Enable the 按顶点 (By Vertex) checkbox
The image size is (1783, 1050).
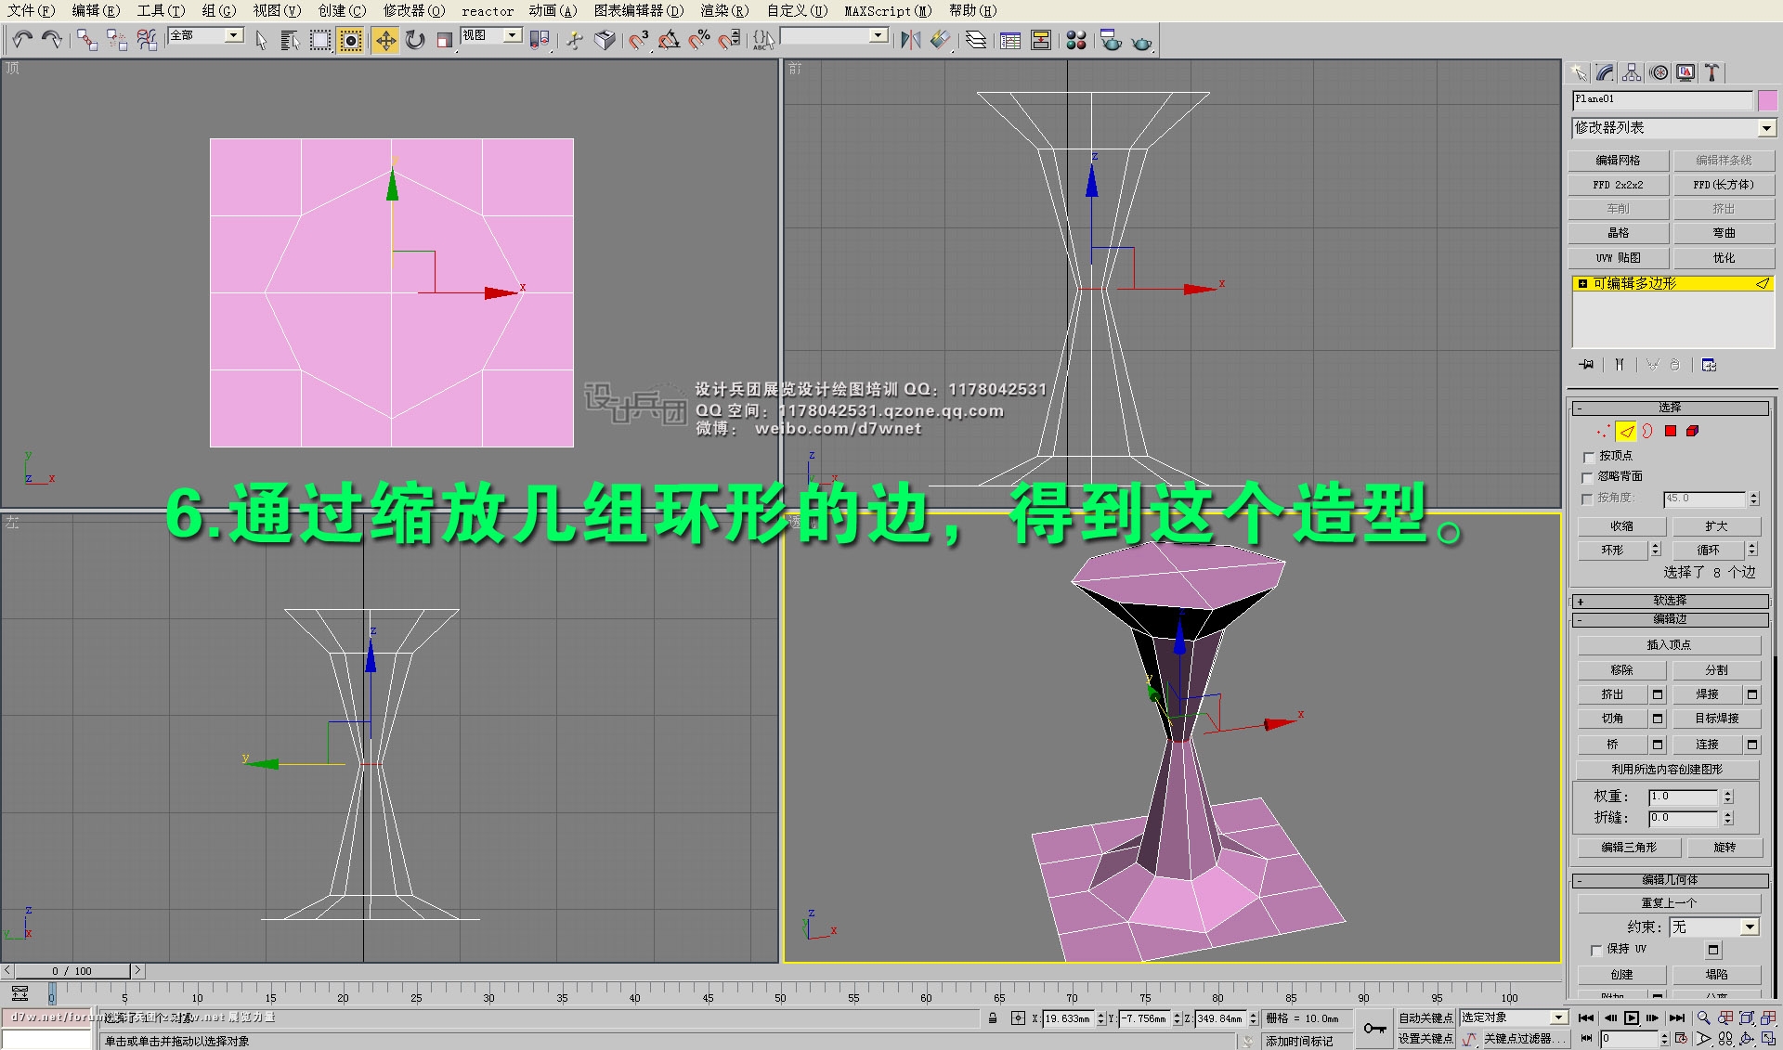(x=1588, y=456)
